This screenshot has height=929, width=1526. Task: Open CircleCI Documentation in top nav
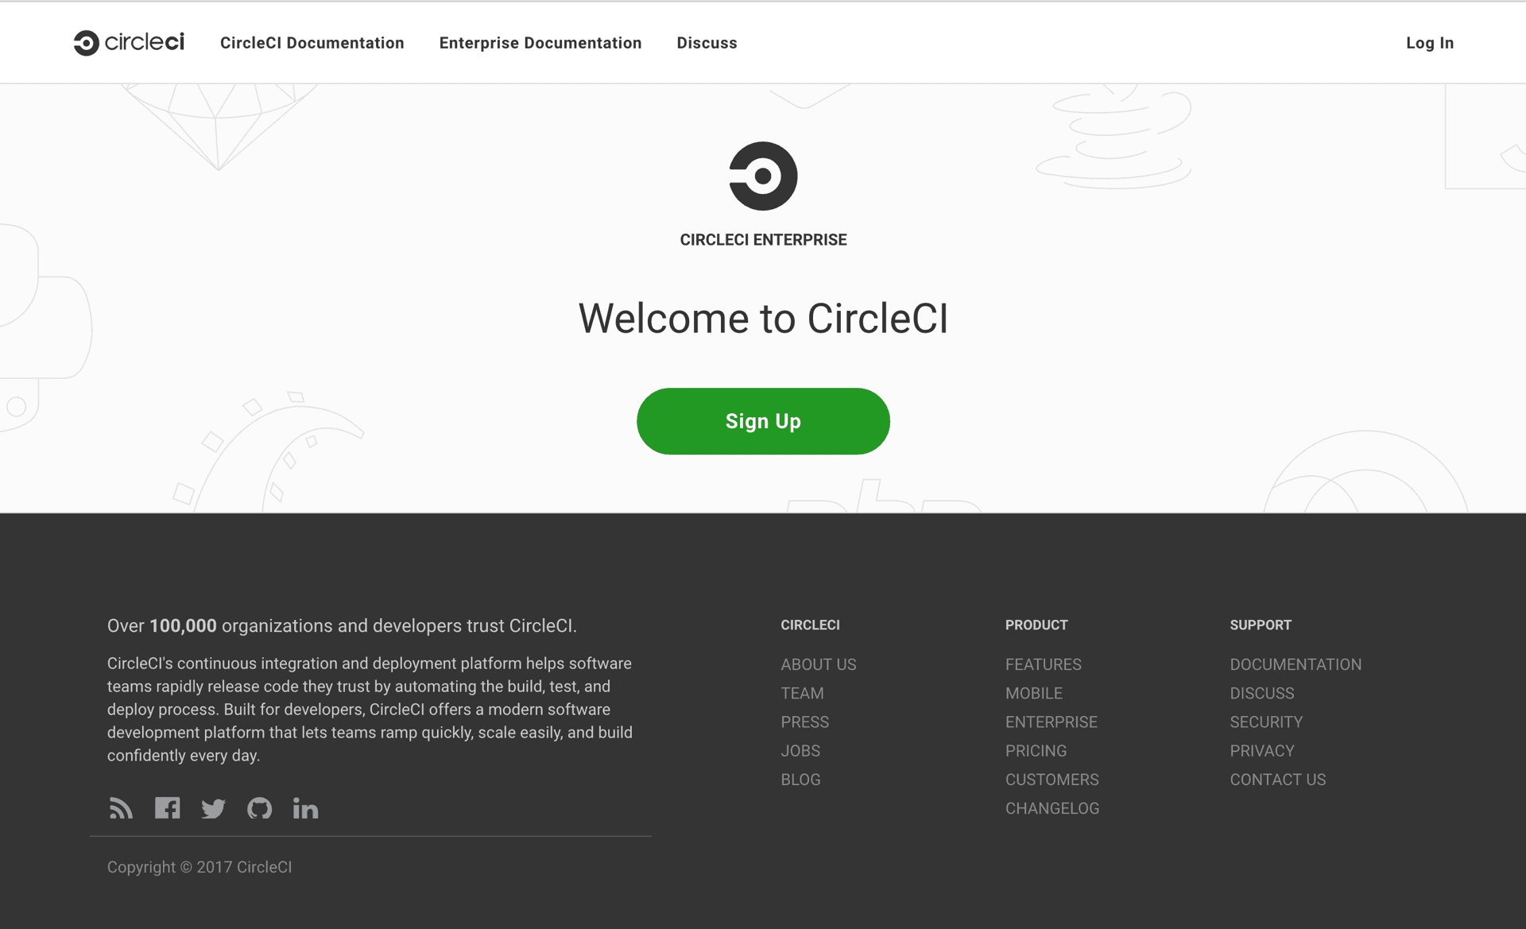click(x=312, y=43)
